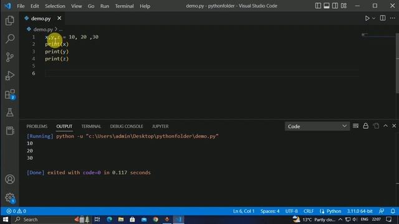
Task: Open the Run menu
Action: coord(105,6)
